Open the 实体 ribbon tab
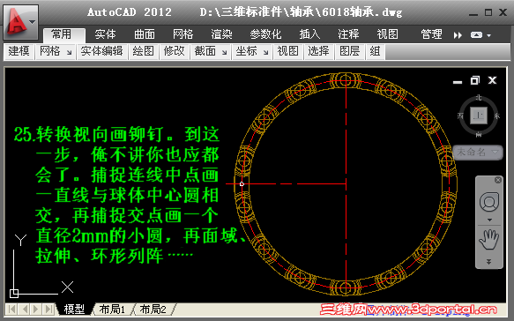The width and height of the screenshot is (514, 321). [105, 34]
